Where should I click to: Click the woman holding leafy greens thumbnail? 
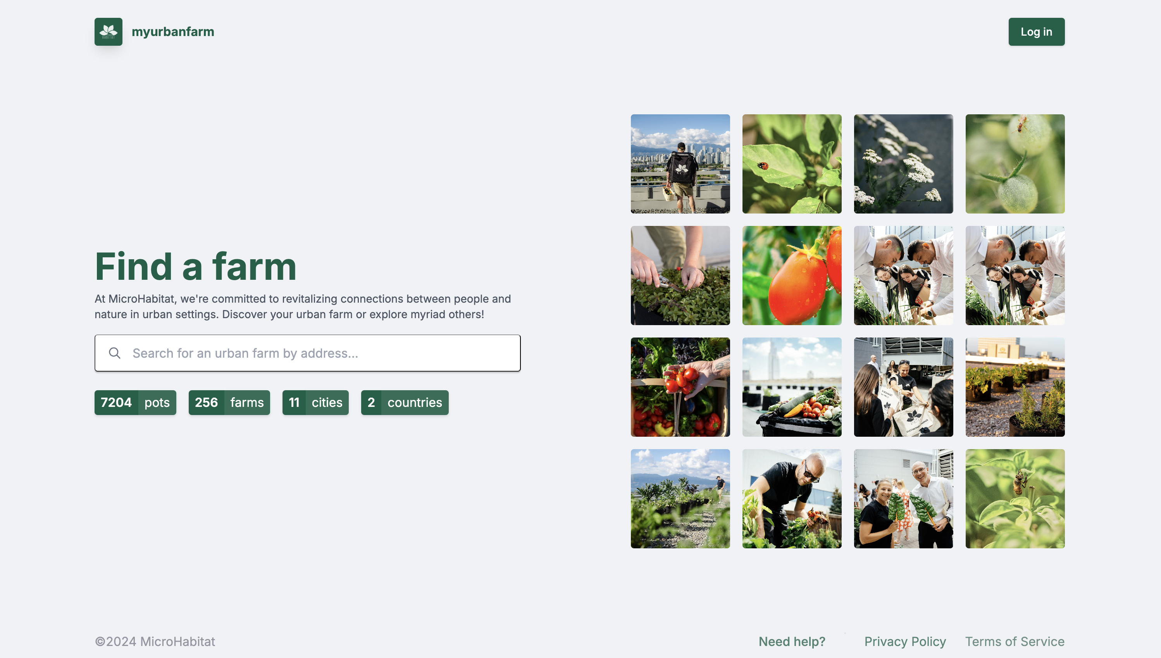point(903,498)
